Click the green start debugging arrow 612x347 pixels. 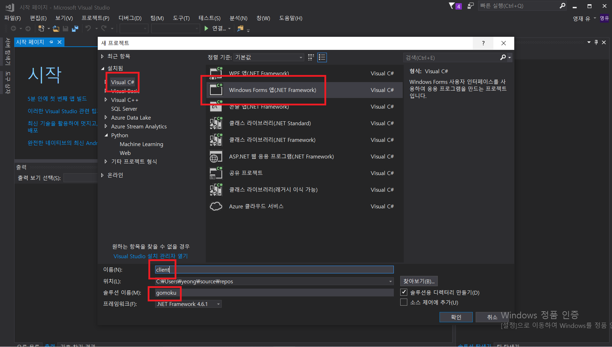206,28
